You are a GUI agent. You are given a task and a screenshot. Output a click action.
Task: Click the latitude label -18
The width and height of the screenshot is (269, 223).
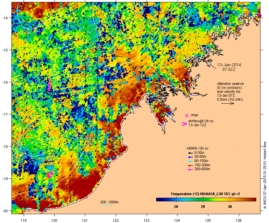coord(5,147)
